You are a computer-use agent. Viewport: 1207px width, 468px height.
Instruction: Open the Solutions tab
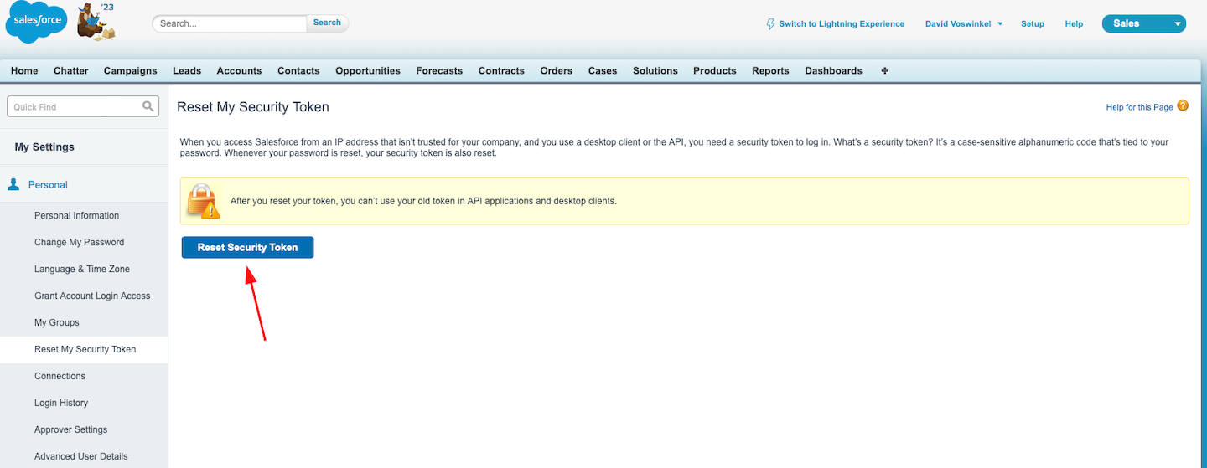pos(655,71)
